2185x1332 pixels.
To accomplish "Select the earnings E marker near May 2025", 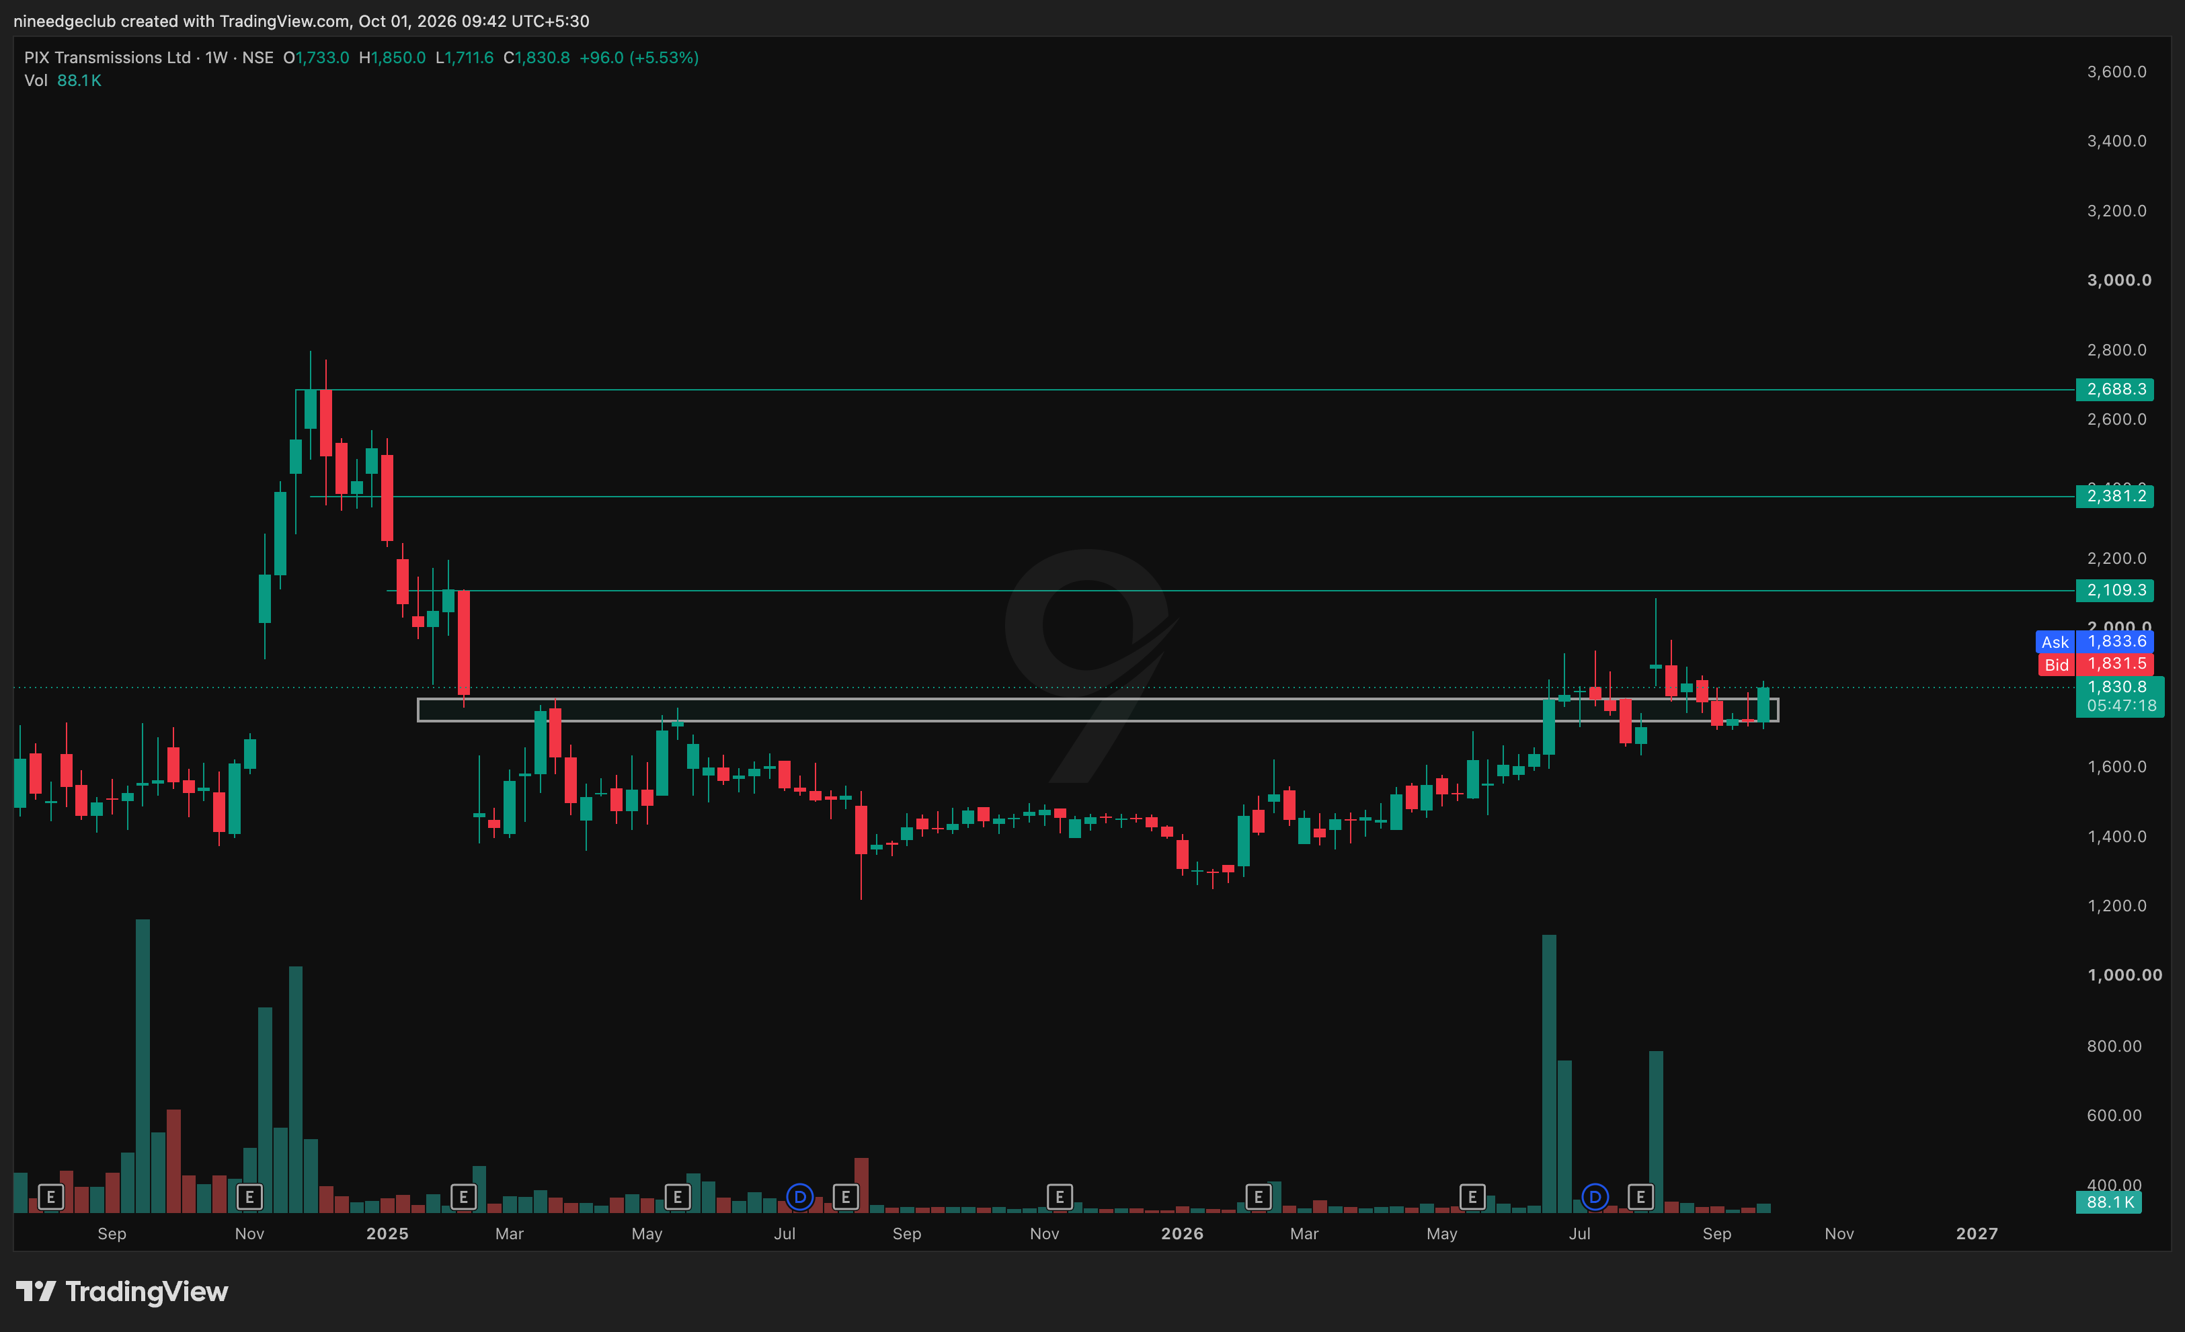I will (x=678, y=1198).
